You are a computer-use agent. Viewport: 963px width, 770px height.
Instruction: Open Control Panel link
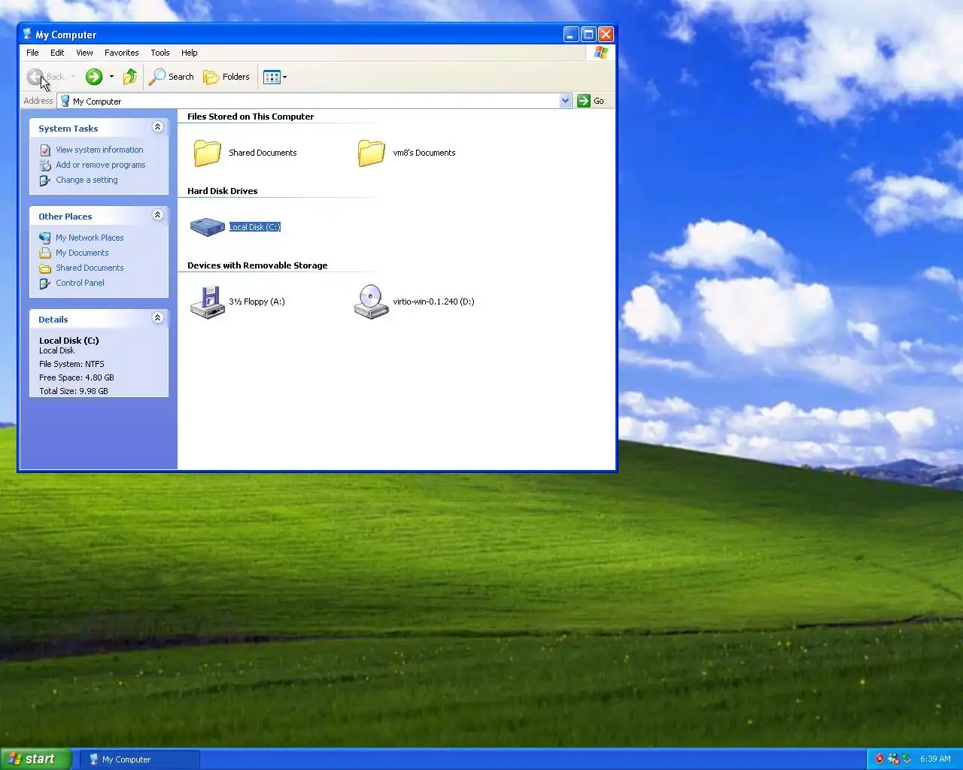tap(80, 283)
